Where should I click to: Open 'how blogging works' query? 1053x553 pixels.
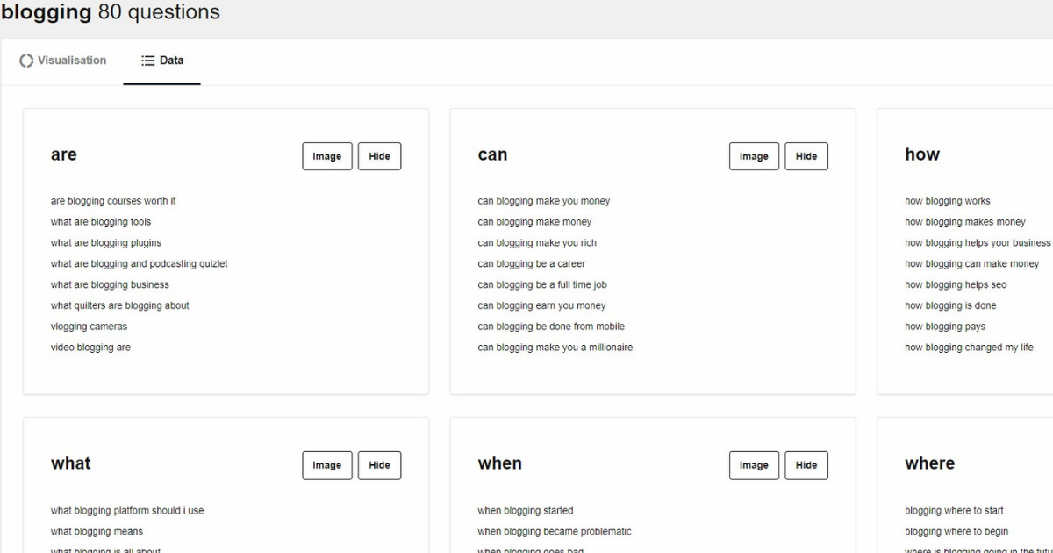[x=948, y=201]
